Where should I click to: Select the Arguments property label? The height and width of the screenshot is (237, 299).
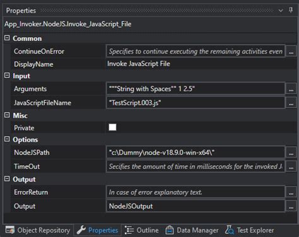[x=30, y=89]
